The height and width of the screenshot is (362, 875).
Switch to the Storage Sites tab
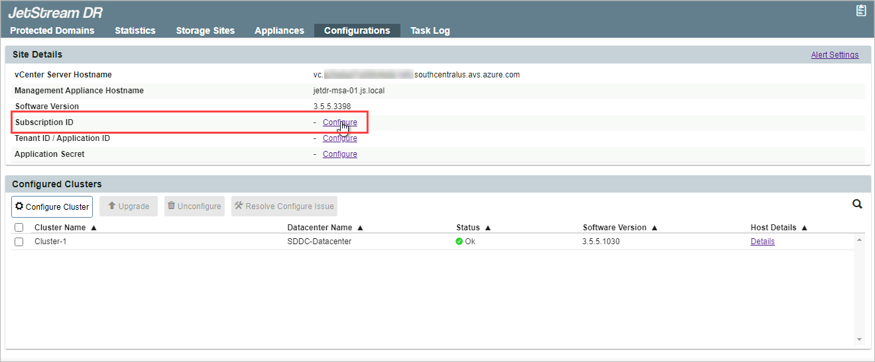205,30
